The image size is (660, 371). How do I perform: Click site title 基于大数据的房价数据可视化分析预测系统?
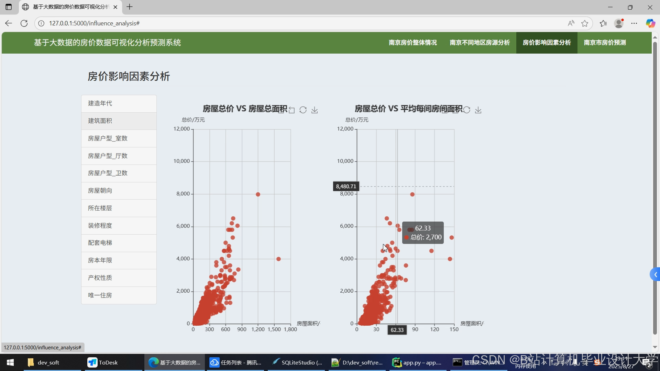[x=107, y=43]
